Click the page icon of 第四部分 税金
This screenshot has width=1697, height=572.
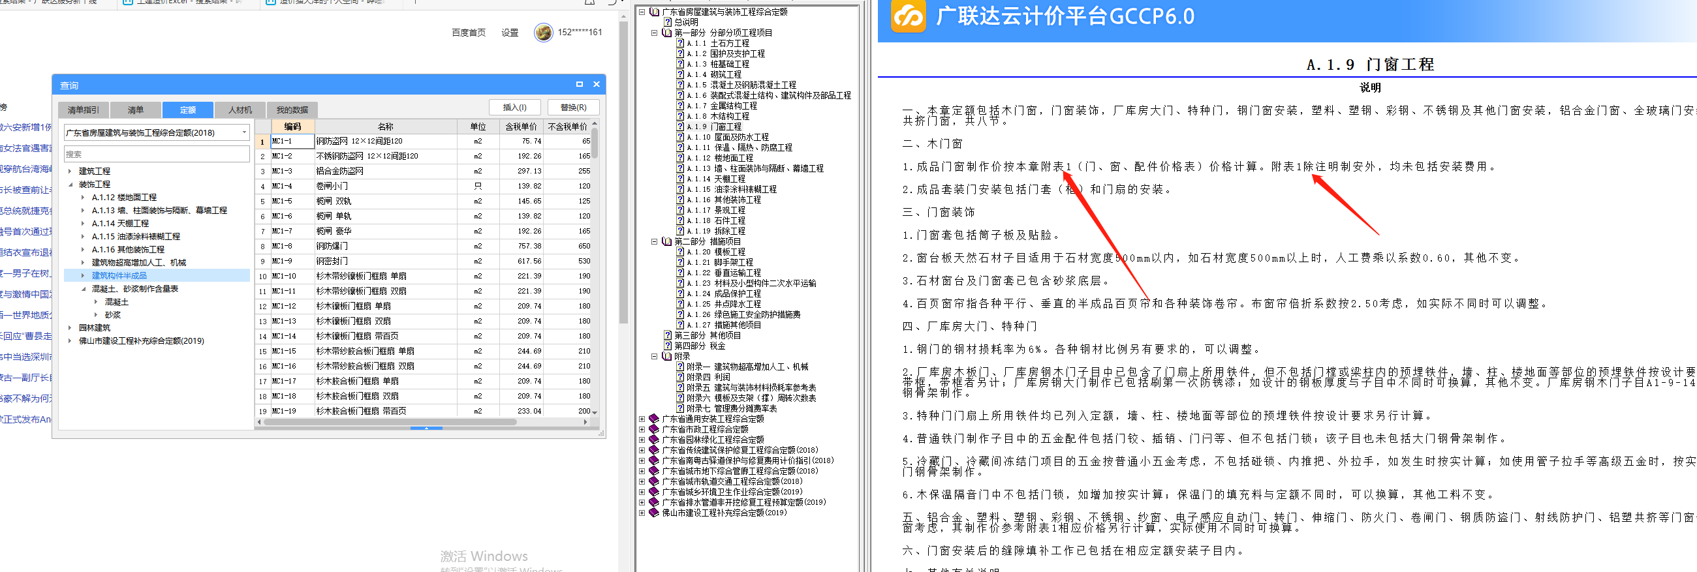click(x=667, y=346)
